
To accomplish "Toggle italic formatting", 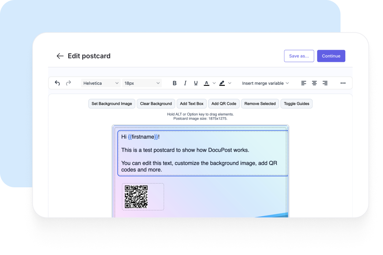I will coord(185,83).
